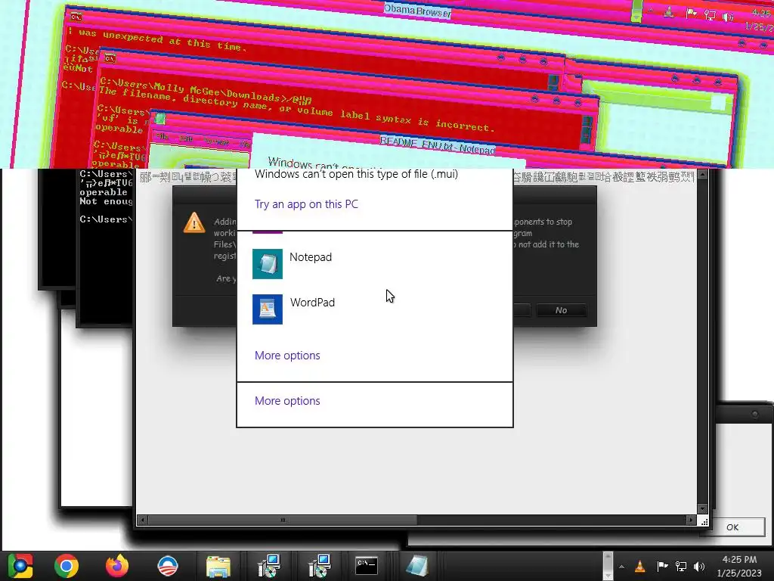
Task: Click the 'README_ENU.txt - Notepad' title in distorted area
Action: (438, 146)
